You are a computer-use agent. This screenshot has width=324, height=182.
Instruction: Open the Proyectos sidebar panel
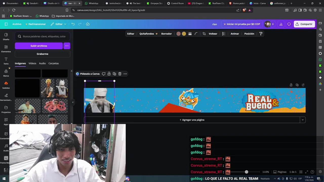[6, 109]
